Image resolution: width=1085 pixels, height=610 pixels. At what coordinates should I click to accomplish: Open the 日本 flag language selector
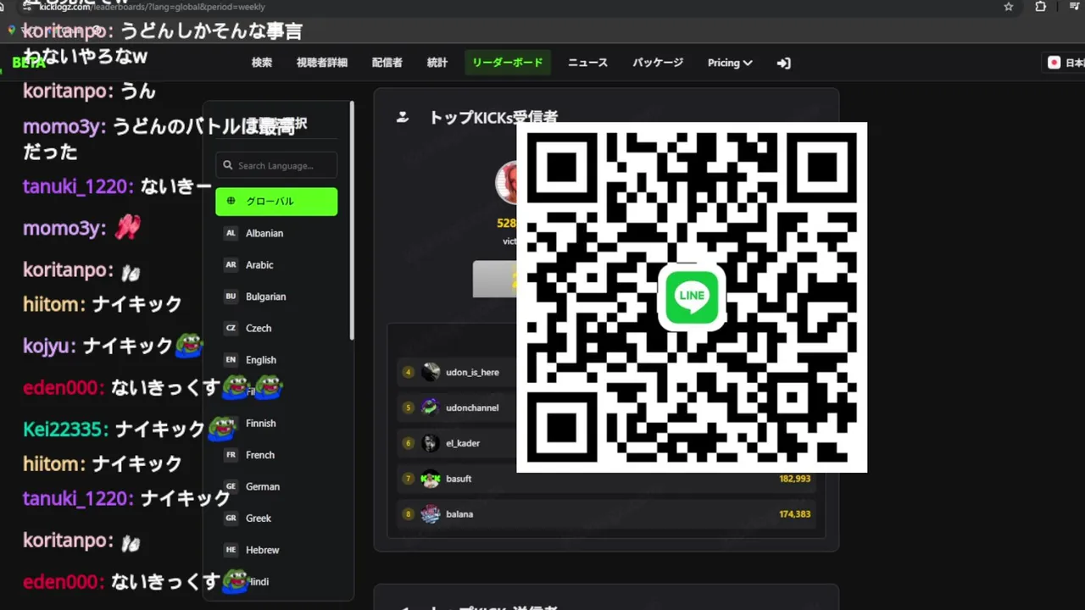1065,63
